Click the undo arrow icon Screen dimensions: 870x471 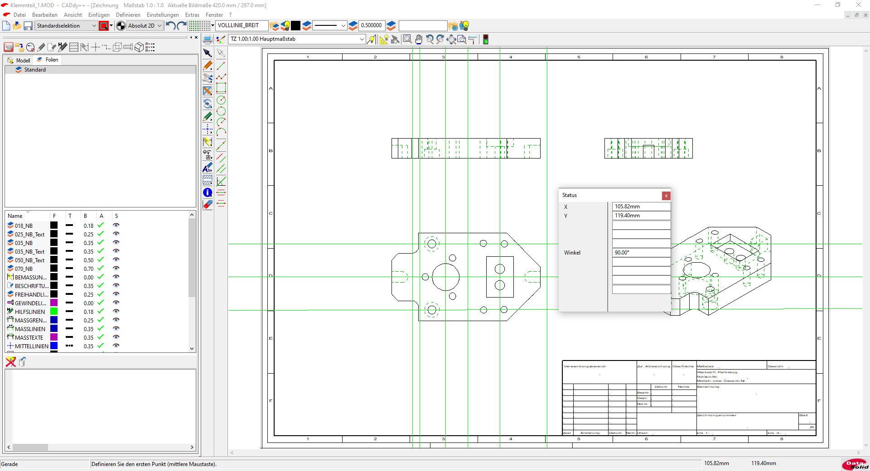pos(170,26)
